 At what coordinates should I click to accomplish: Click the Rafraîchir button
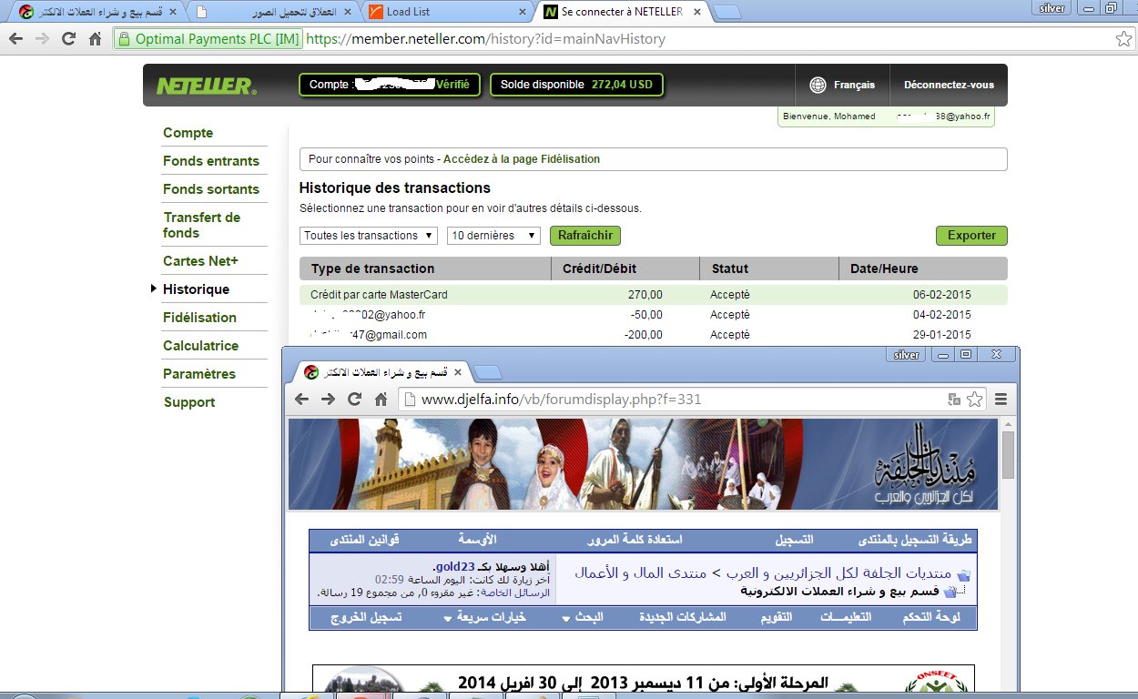[585, 236]
